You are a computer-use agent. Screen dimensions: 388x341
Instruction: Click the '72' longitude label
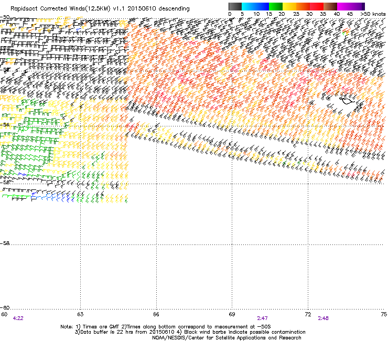[308, 314]
